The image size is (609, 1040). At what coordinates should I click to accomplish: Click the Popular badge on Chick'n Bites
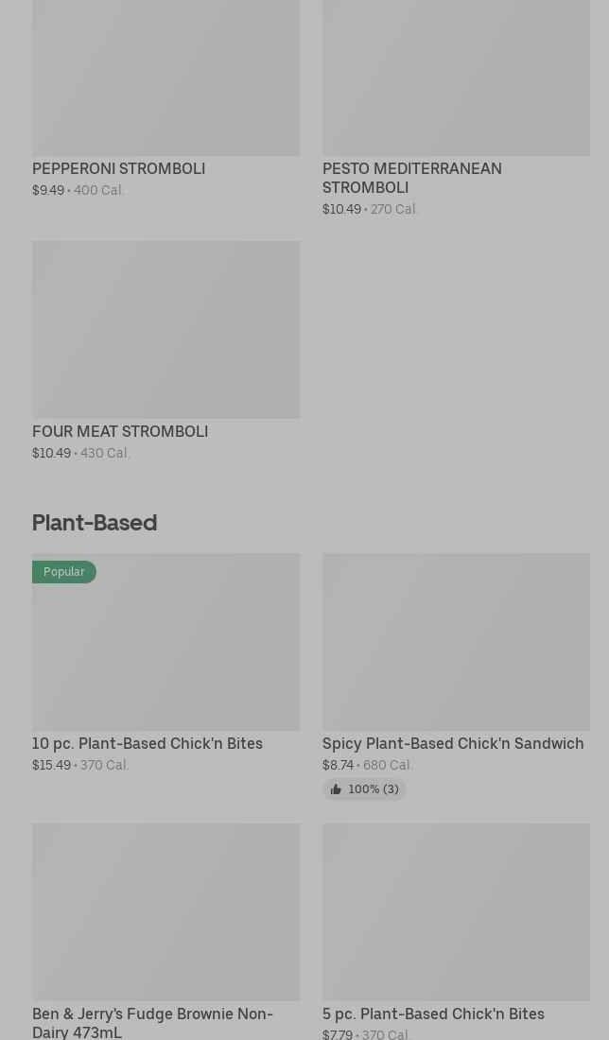pyautogui.click(x=64, y=572)
